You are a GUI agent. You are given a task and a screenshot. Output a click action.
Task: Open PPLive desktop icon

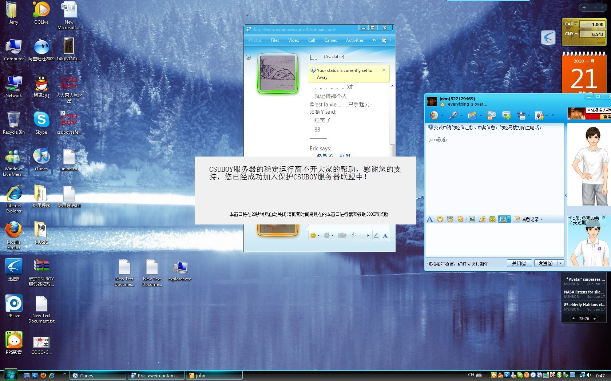14,306
